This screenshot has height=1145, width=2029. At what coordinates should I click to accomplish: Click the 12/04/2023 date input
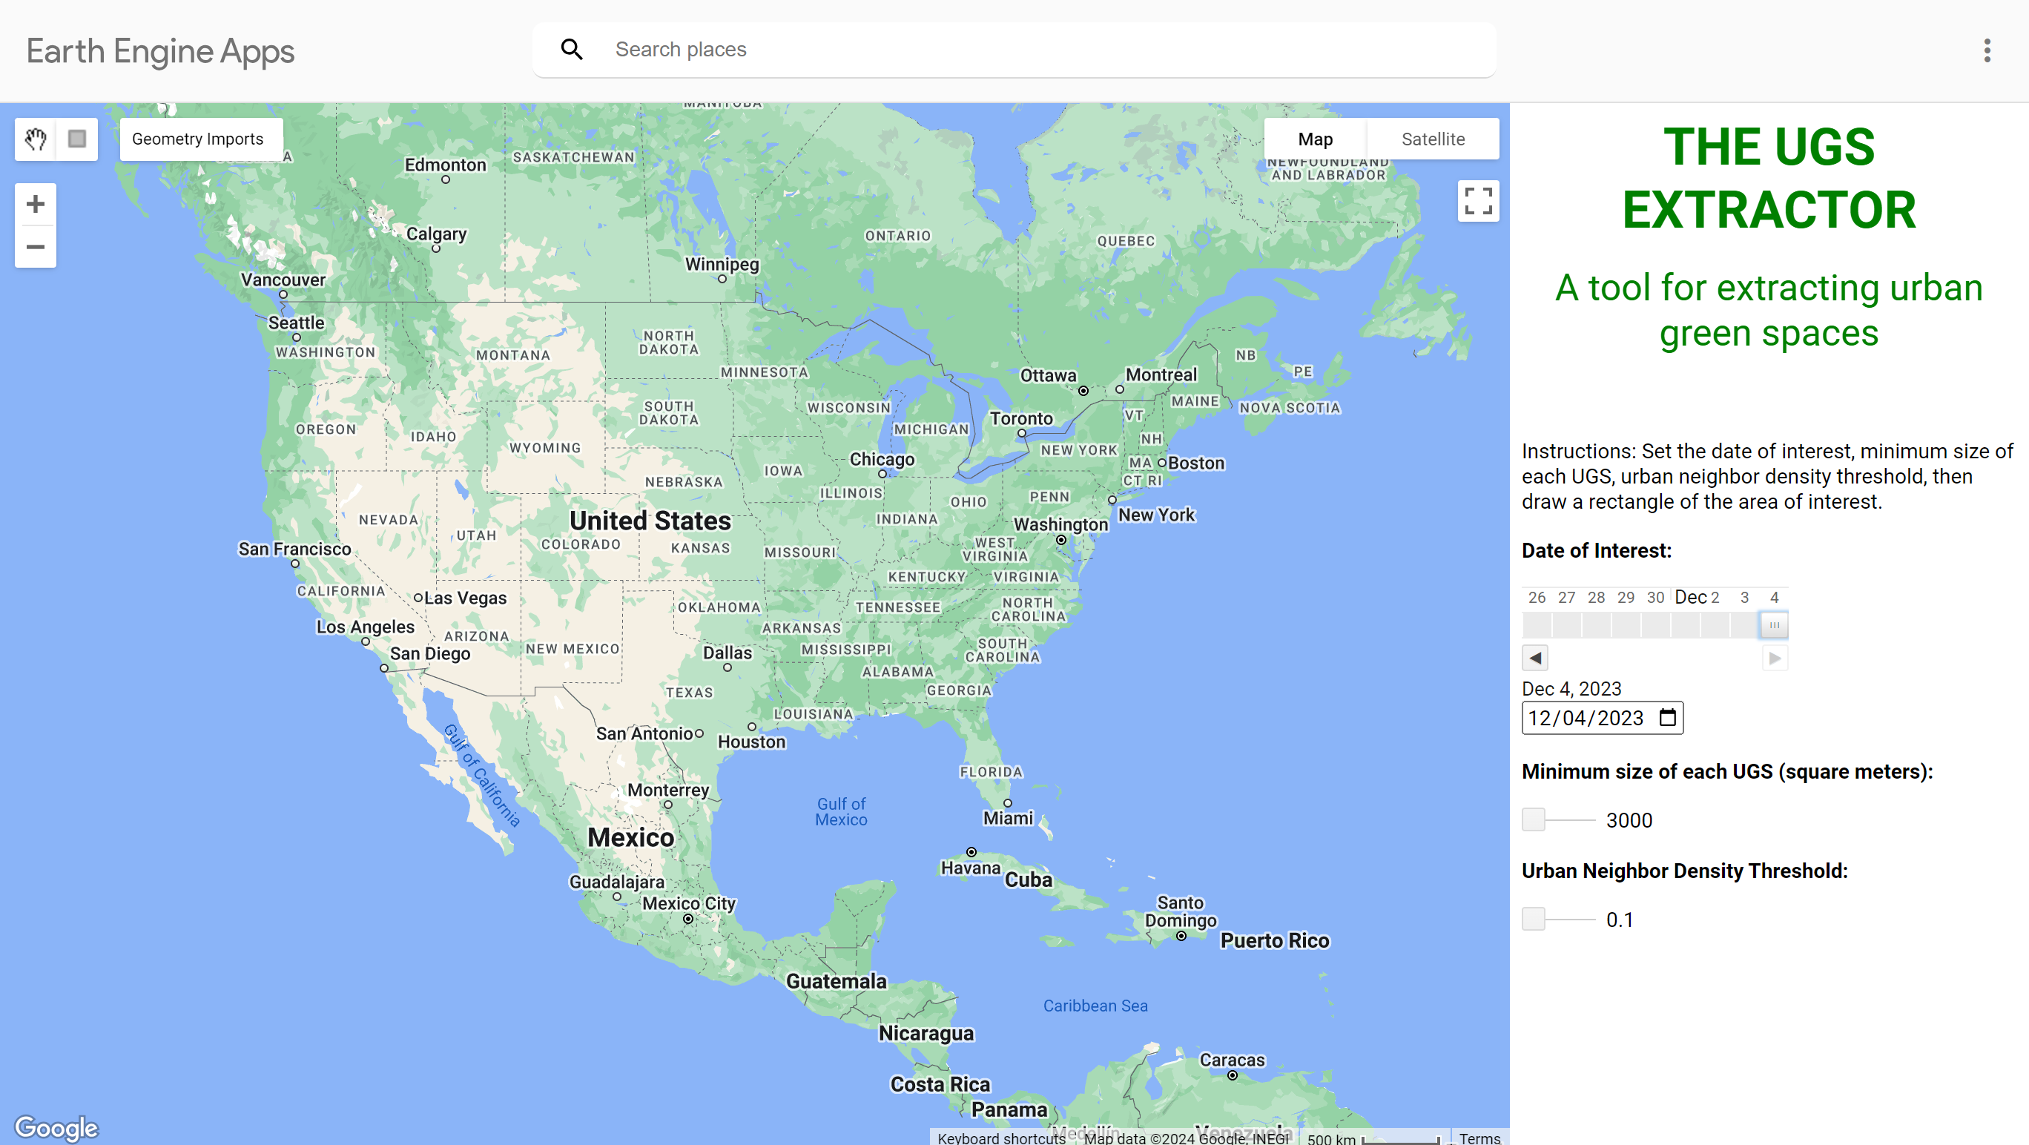pyautogui.click(x=1585, y=717)
